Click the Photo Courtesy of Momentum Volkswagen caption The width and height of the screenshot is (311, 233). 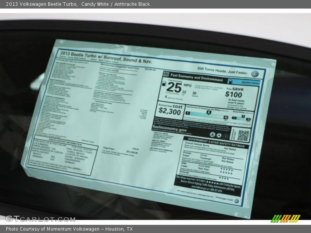pos(69,229)
